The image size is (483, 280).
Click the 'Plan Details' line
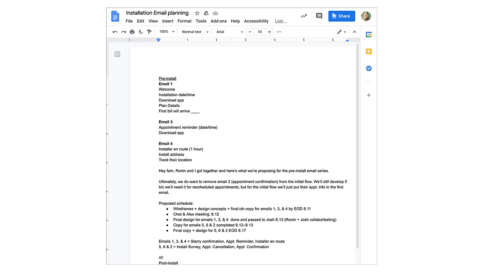169,106
